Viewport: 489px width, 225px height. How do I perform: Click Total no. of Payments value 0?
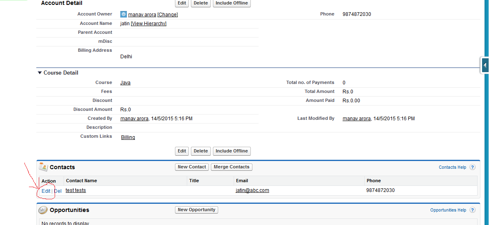click(344, 83)
